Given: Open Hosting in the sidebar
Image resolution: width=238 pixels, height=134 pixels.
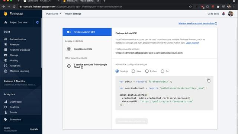Looking at the screenshot, I should (x=14, y=60).
